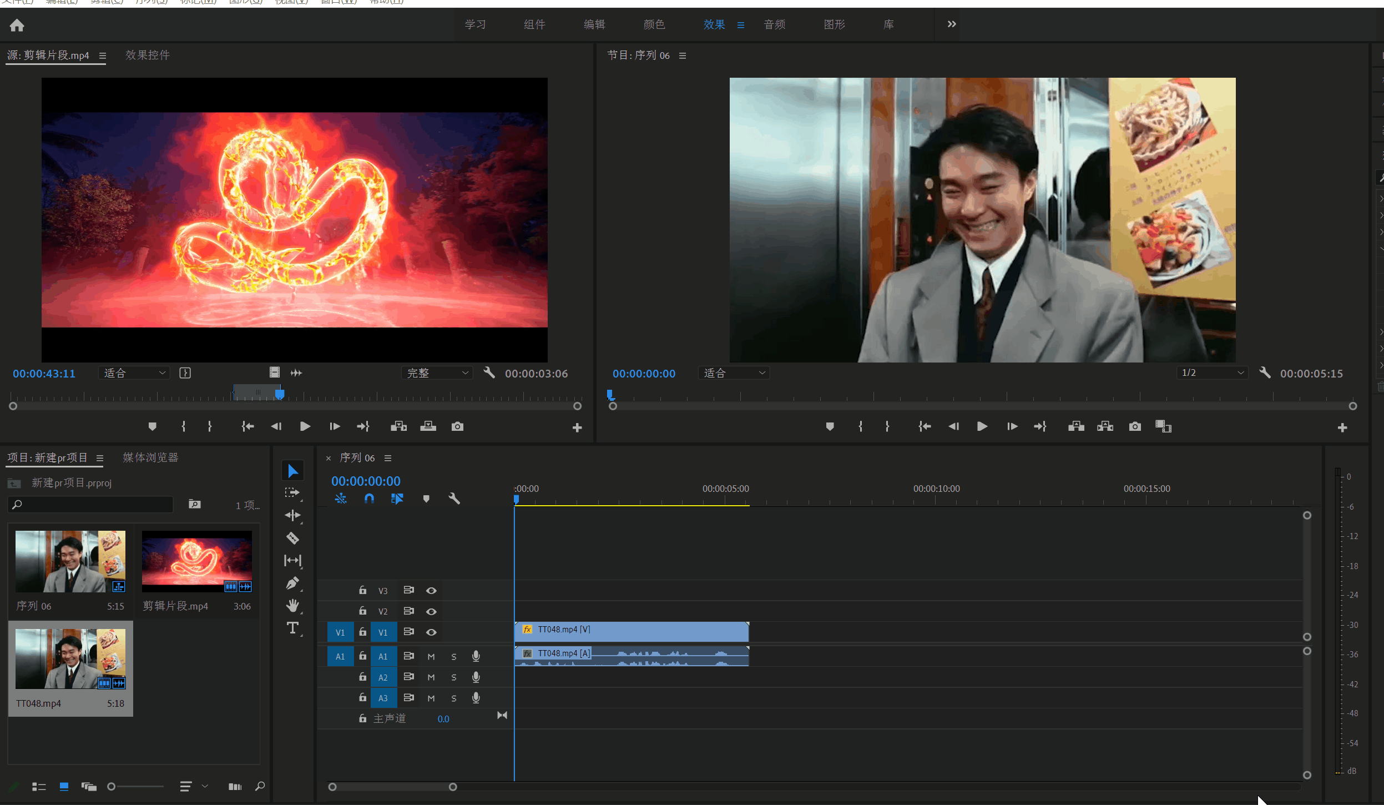
Task: Mute audio track A1
Action: [431, 657]
